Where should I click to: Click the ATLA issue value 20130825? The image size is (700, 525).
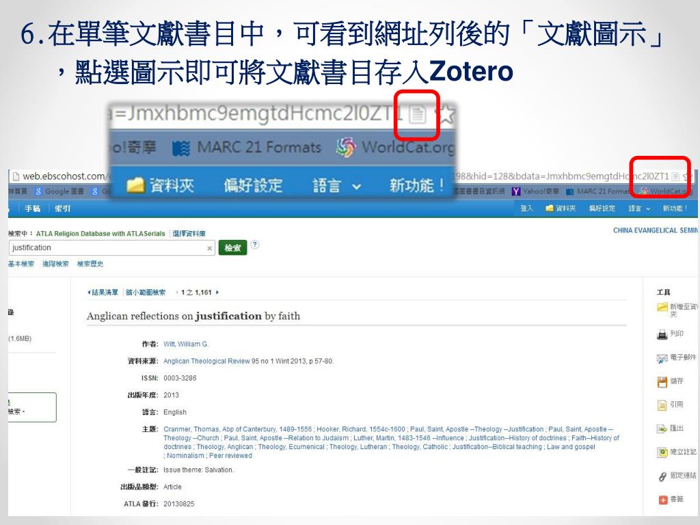[x=178, y=504]
